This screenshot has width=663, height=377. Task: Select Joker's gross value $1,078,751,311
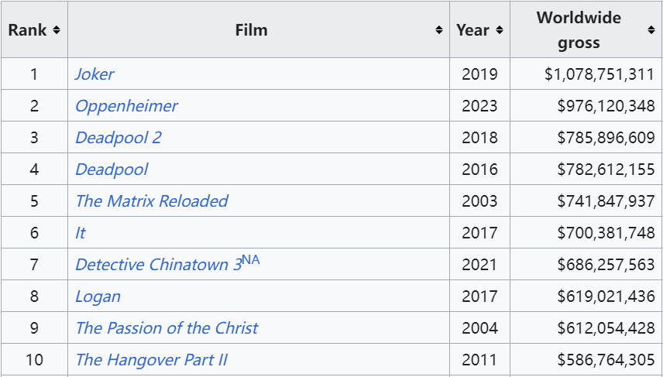pyautogui.click(x=599, y=74)
